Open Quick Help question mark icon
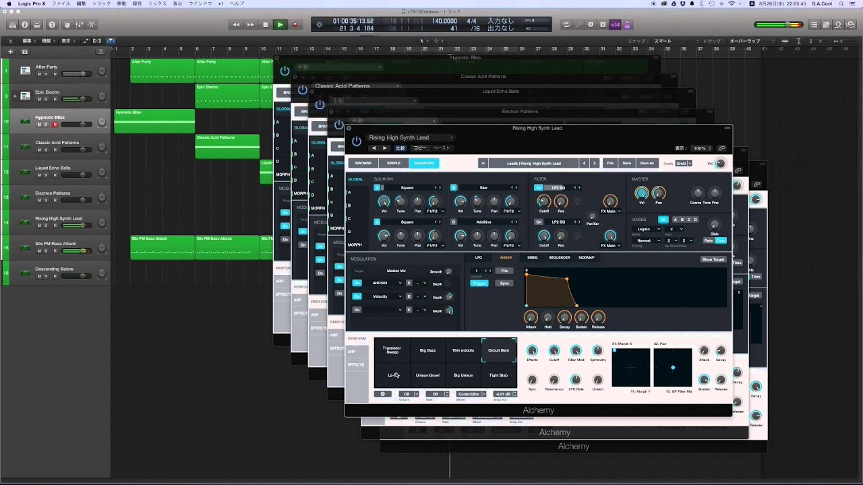This screenshot has height=485, width=863. click(x=53, y=25)
